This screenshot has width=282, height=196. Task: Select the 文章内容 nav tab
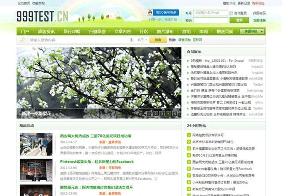[123, 32]
